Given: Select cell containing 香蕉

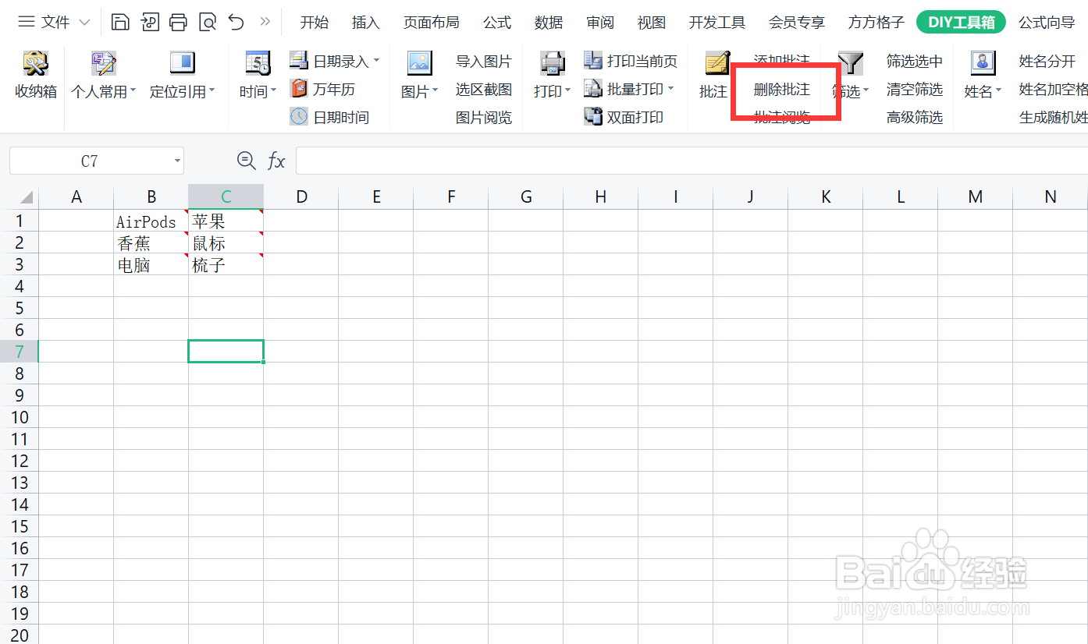Looking at the screenshot, I should [x=151, y=242].
